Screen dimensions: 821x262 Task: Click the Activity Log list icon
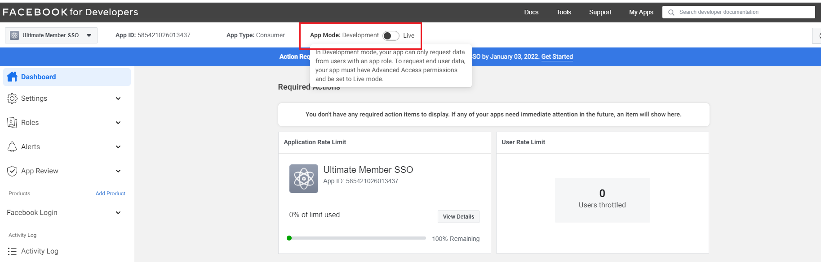click(x=12, y=251)
